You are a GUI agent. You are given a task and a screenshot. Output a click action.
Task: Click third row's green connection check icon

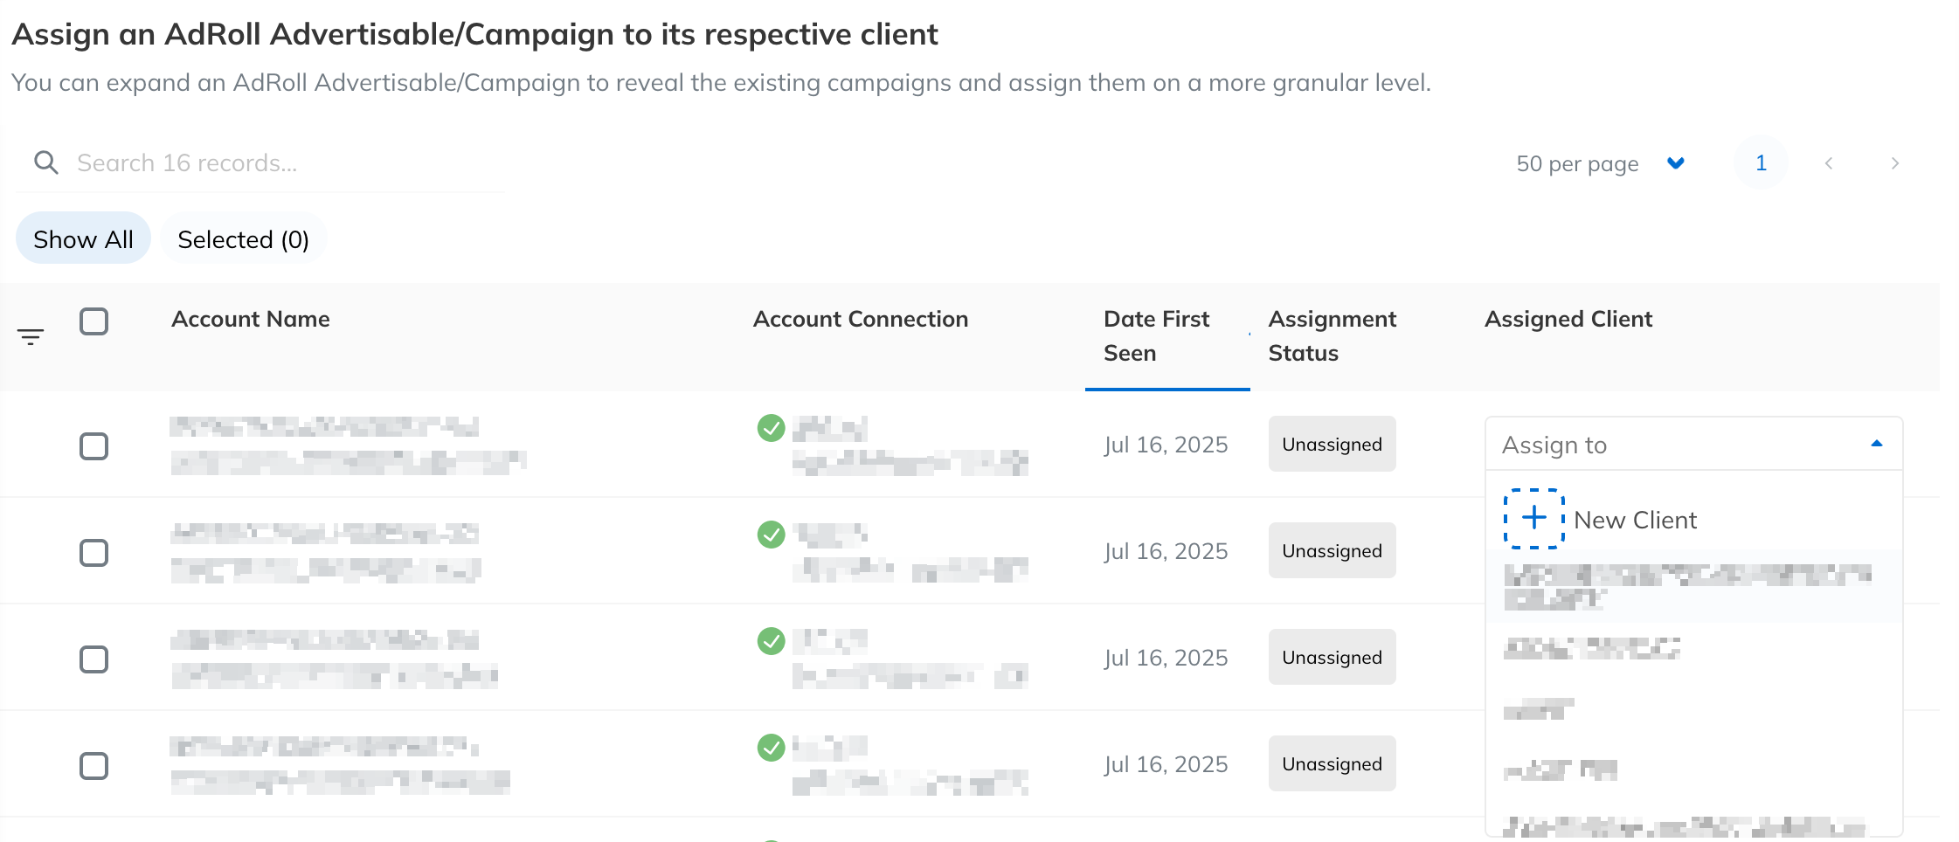point(771,641)
